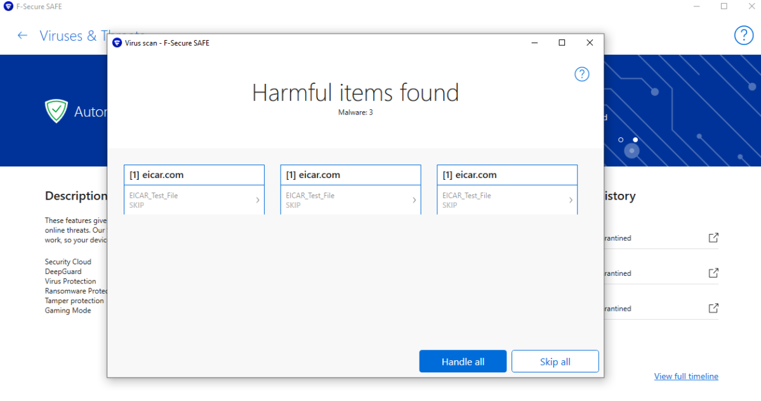Click the Description heading in main window
This screenshot has width=761, height=401.
(x=76, y=196)
